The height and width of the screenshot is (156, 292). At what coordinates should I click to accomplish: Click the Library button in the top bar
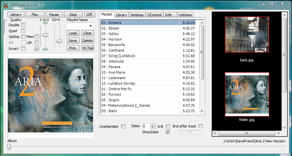(x=16, y=15)
